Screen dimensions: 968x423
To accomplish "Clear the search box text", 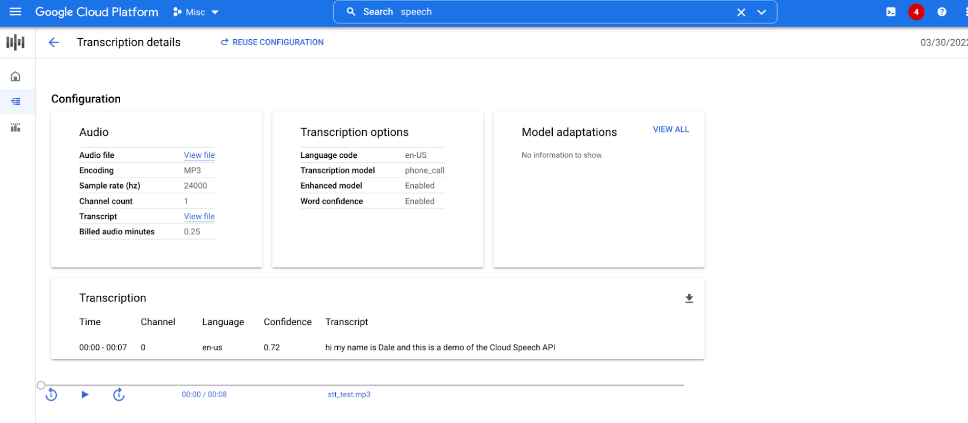I will coord(741,12).
